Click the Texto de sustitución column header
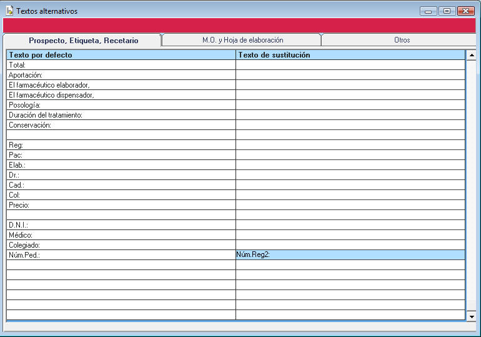Screen dimensions: 481x337 (x=350, y=55)
